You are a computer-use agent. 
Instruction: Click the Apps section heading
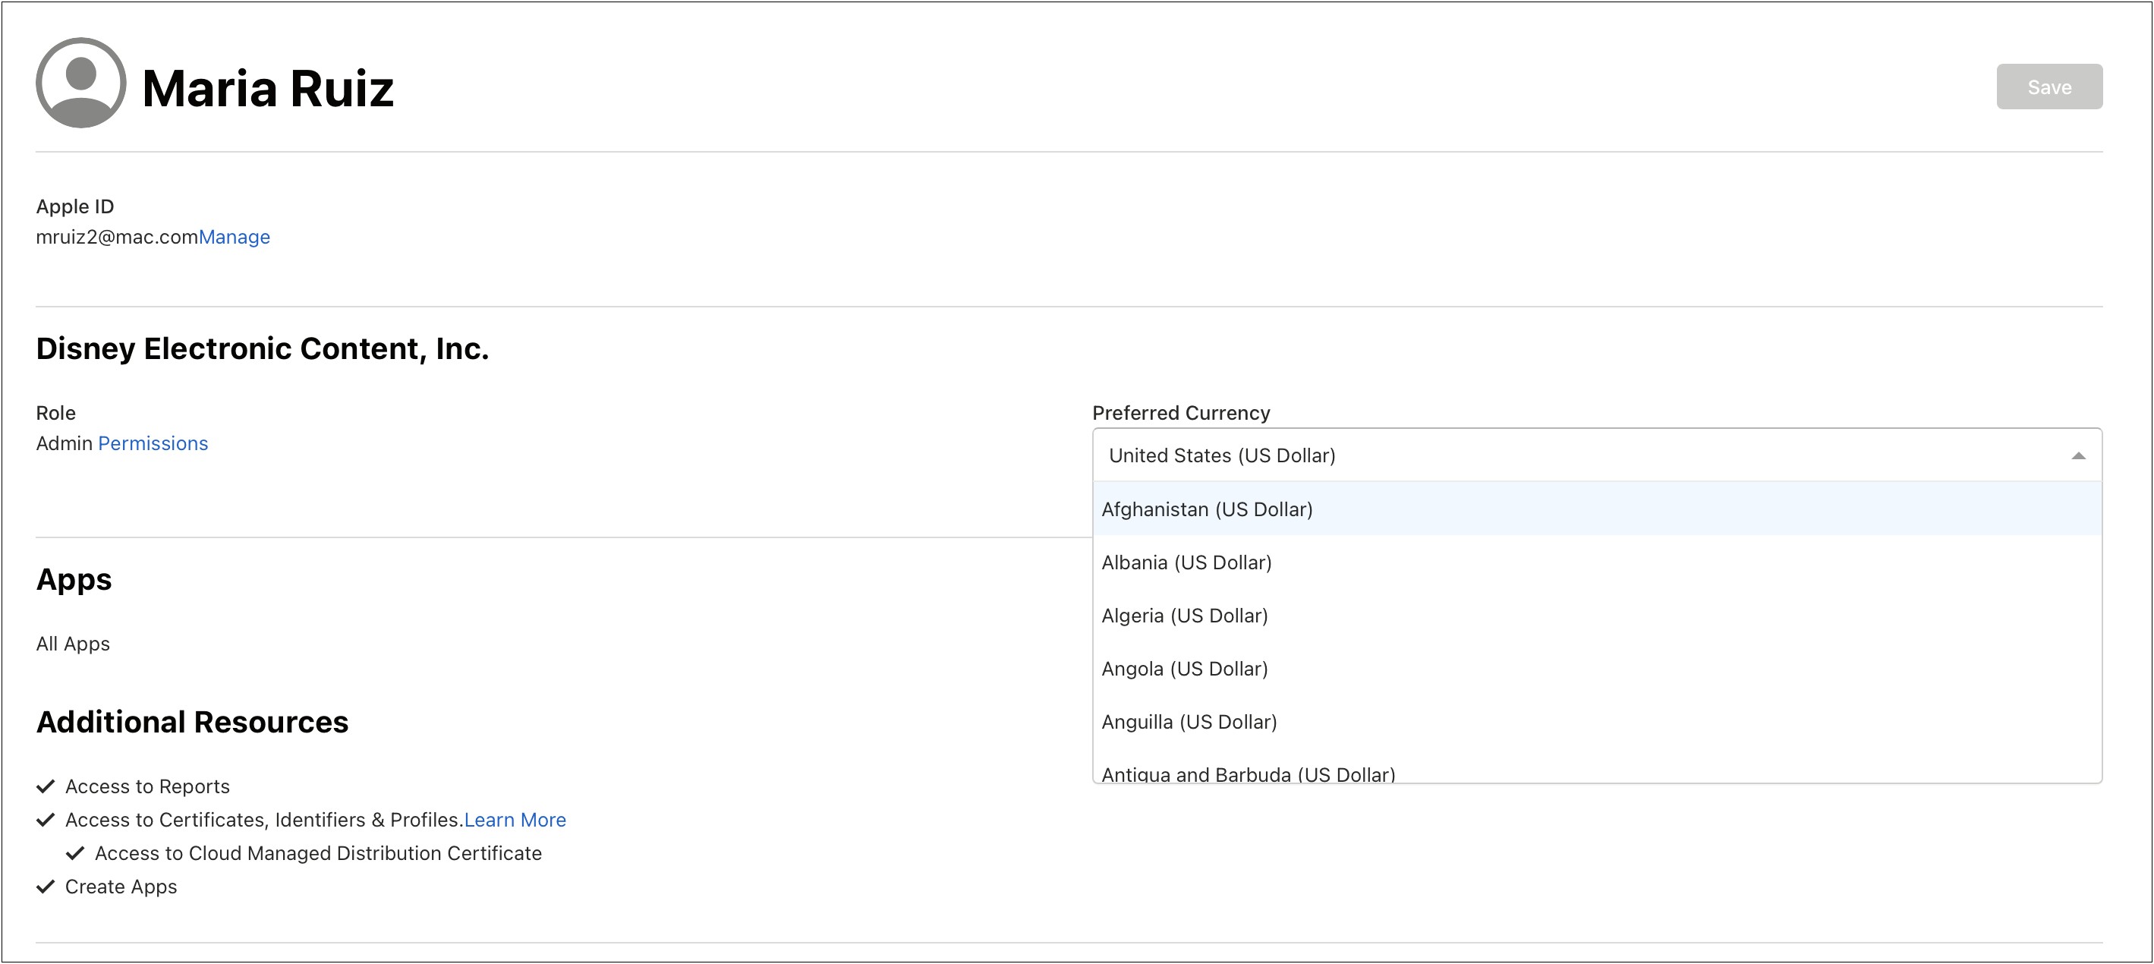(74, 580)
